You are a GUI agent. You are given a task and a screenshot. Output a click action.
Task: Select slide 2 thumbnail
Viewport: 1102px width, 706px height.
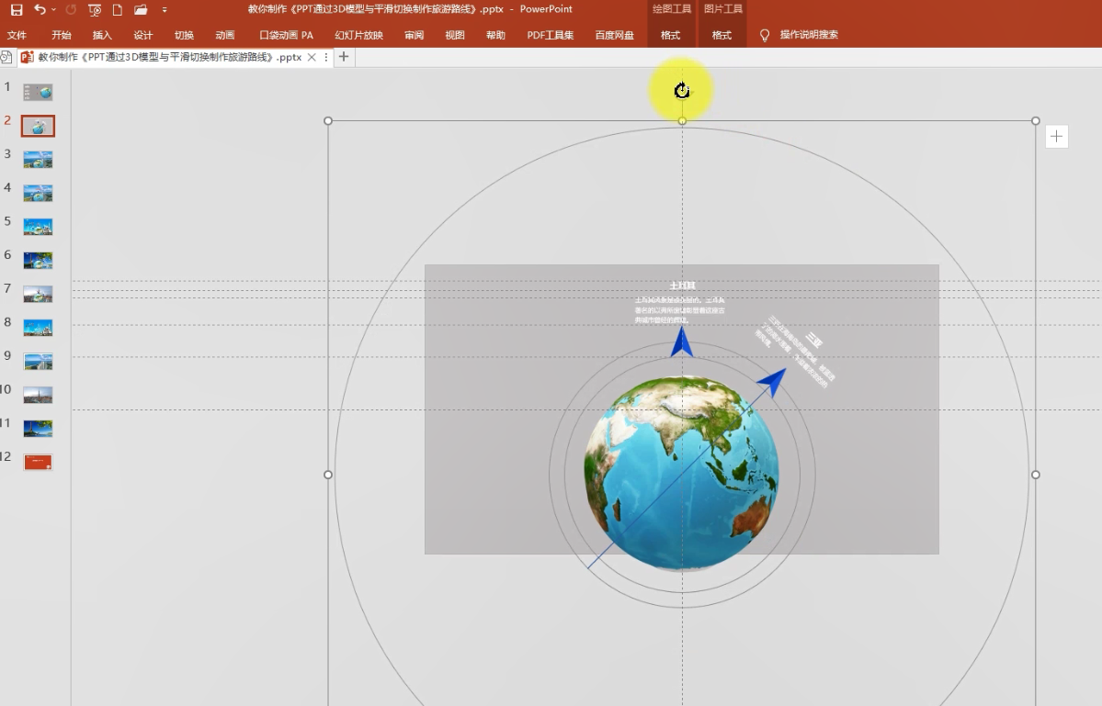[x=38, y=127]
